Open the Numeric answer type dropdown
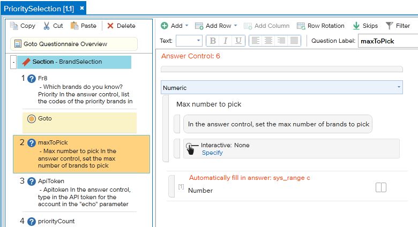 pyautogui.click(x=281, y=88)
